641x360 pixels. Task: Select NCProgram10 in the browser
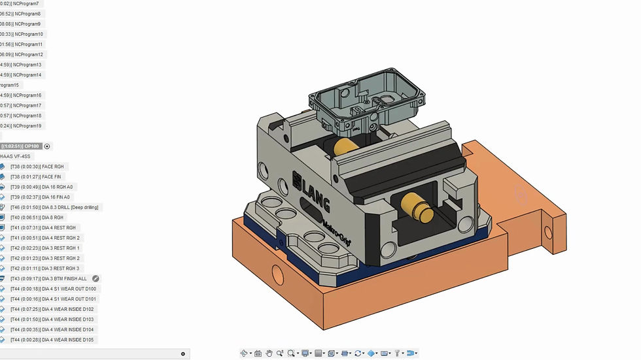click(x=22, y=34)
